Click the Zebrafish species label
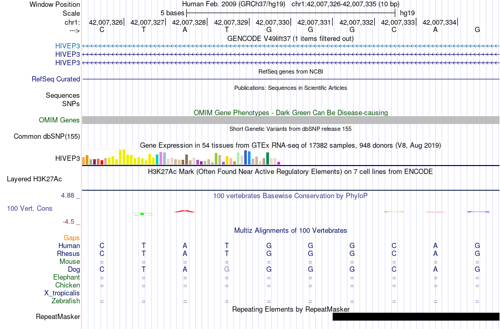 click(x=66, y=301)
